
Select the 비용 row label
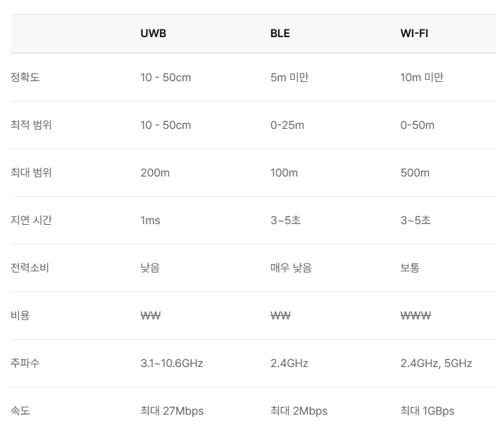[x=21, y=315]
